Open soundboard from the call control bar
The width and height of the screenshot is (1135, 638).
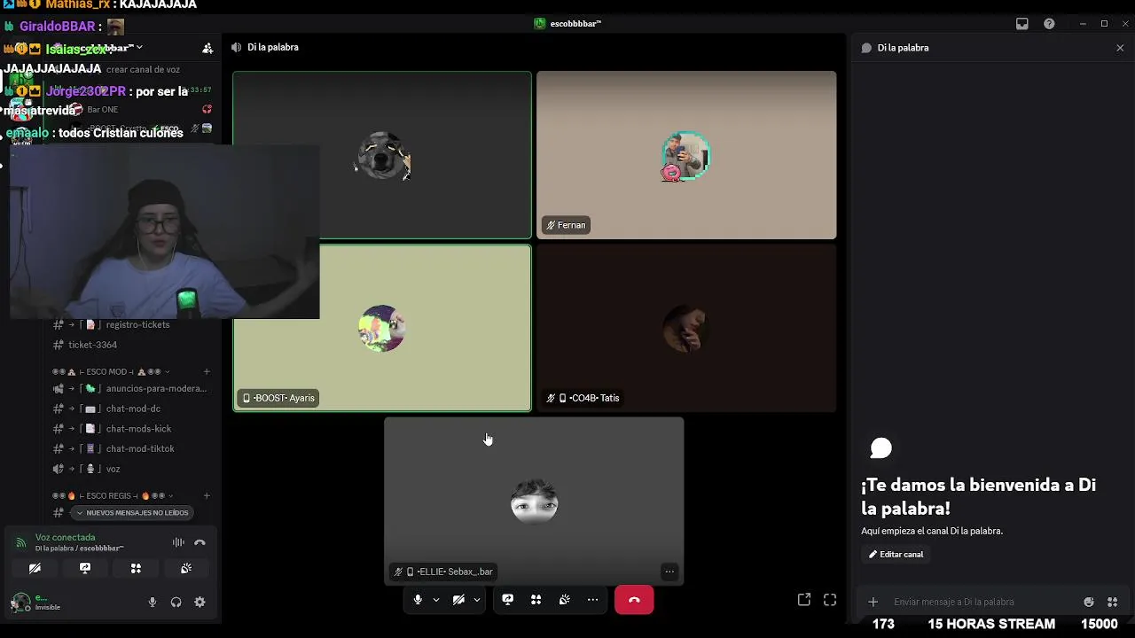coord(564,600)
